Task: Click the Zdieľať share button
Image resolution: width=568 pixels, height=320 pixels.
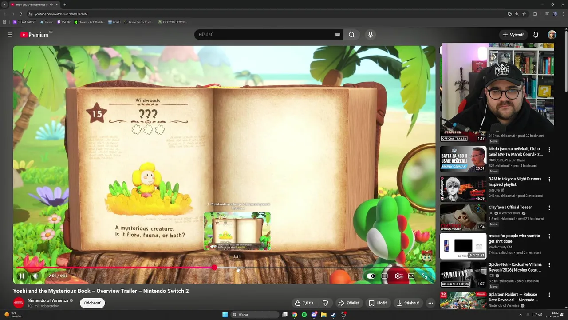Action: 348,303
